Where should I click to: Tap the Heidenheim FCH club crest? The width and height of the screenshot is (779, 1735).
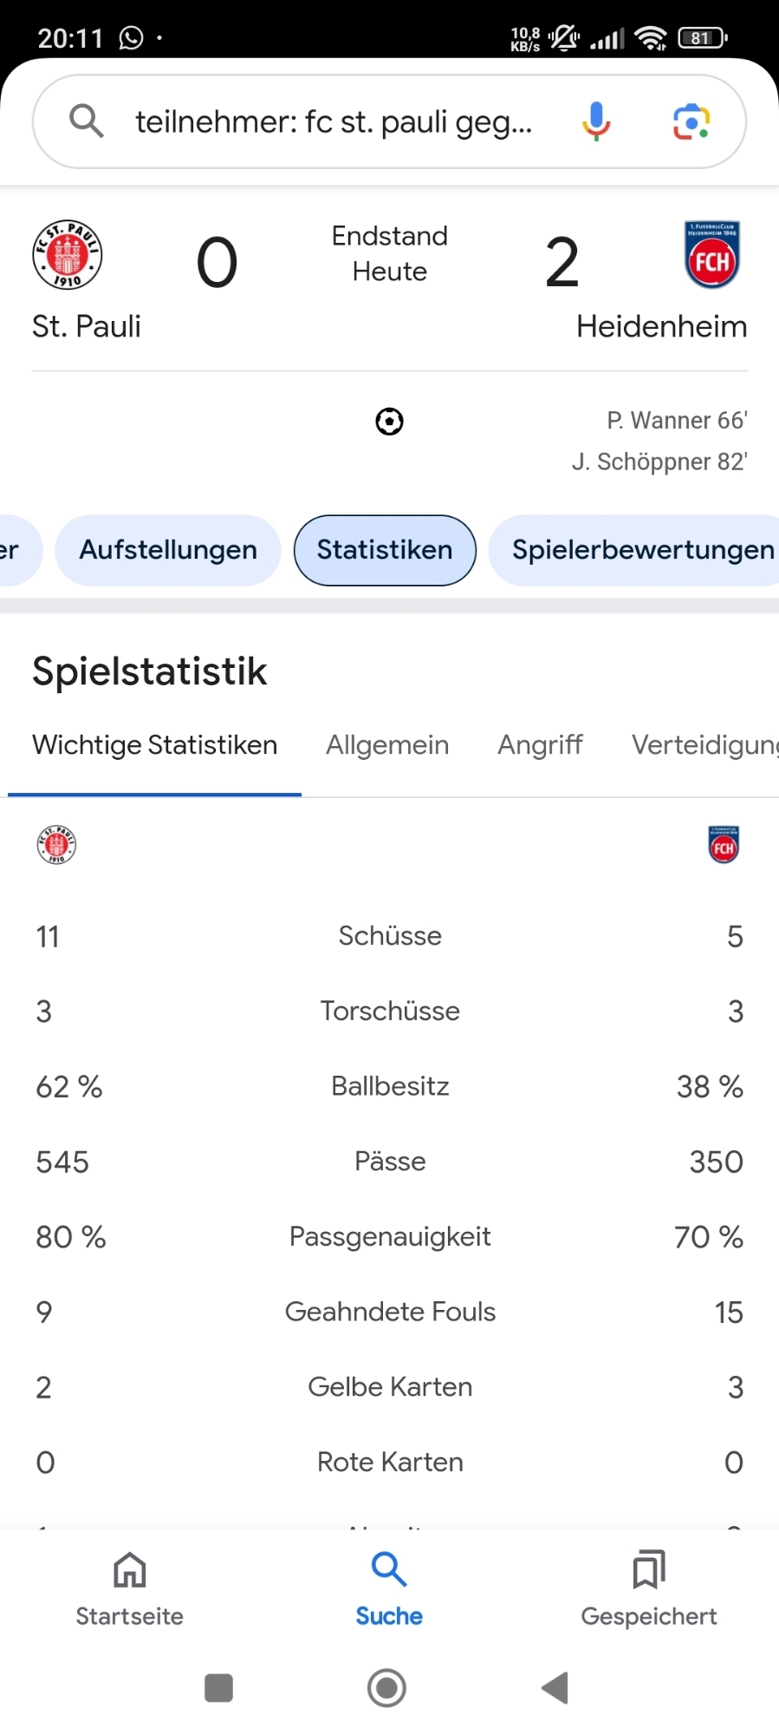click(711, 254)
